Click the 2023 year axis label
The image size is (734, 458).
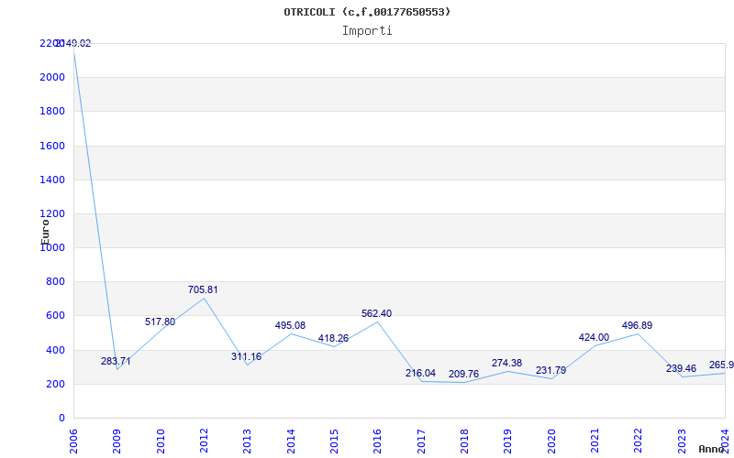pyautogui.click(x=682, y=442)
